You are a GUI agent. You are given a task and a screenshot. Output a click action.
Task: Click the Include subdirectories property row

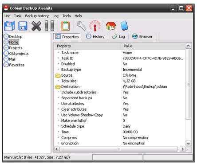(120, 92)
